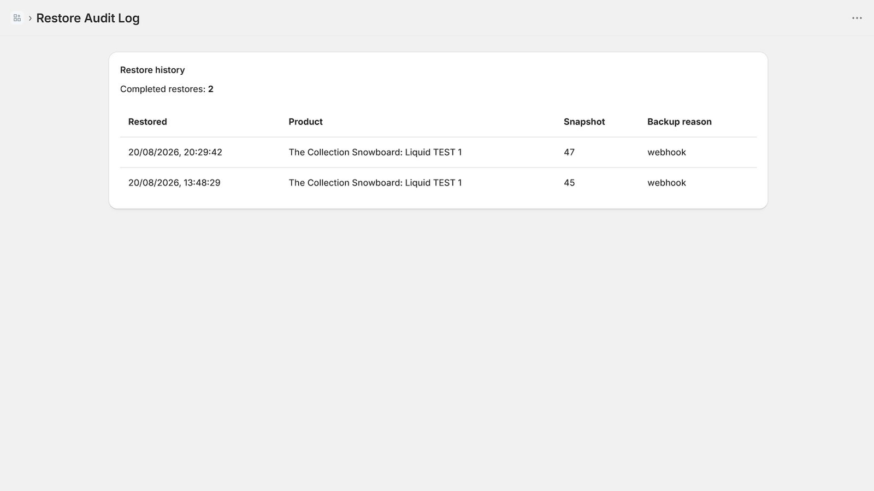Select the restore row dated 20/08/2026, 13:48:29
The image size is (874, 491).
(x=438, y=183)
